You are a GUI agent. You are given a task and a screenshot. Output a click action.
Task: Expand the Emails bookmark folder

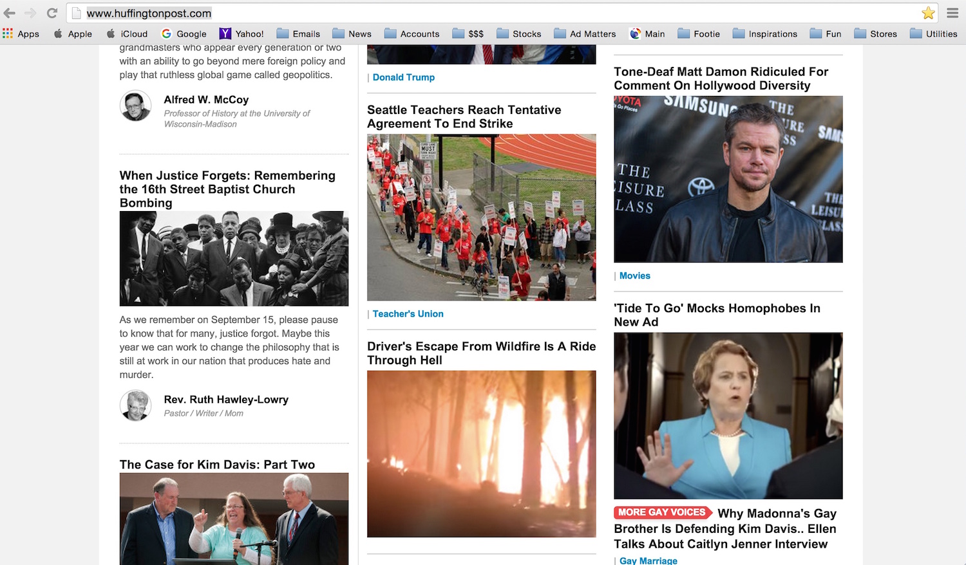[298, 33]
